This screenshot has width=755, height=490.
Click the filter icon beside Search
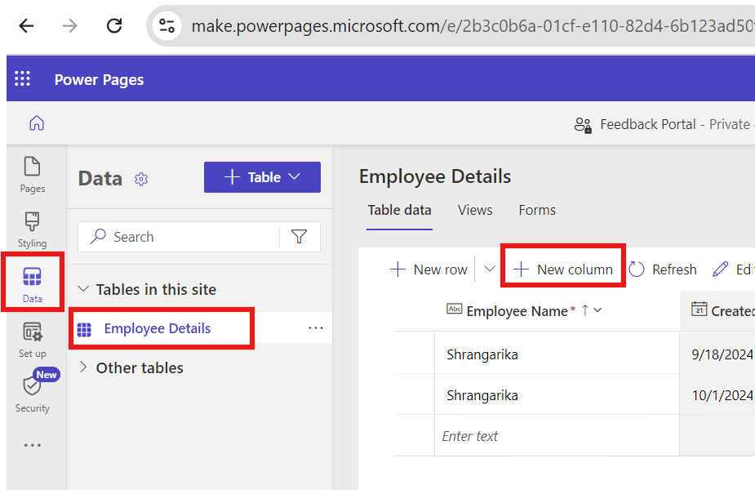300,237
